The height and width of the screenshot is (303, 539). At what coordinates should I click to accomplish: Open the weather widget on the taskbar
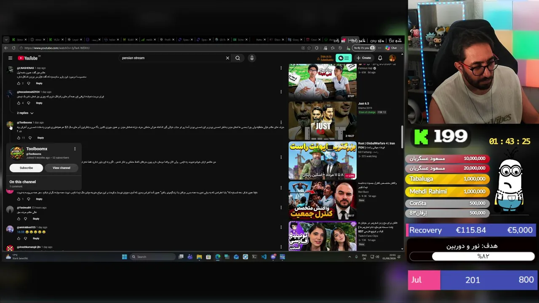(17, 257)
